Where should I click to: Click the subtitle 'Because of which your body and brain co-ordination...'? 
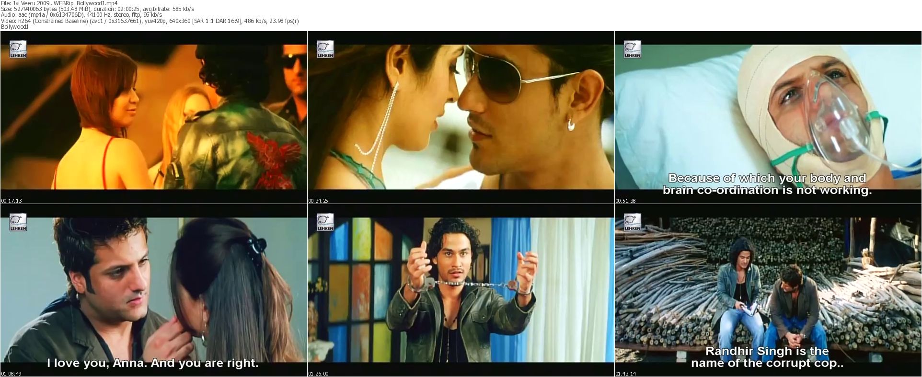click(x=767, y=184)
